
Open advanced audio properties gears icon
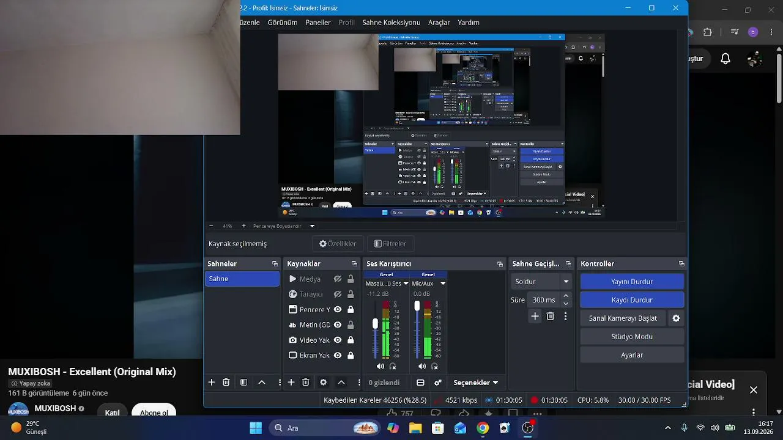tap(438, 383)
